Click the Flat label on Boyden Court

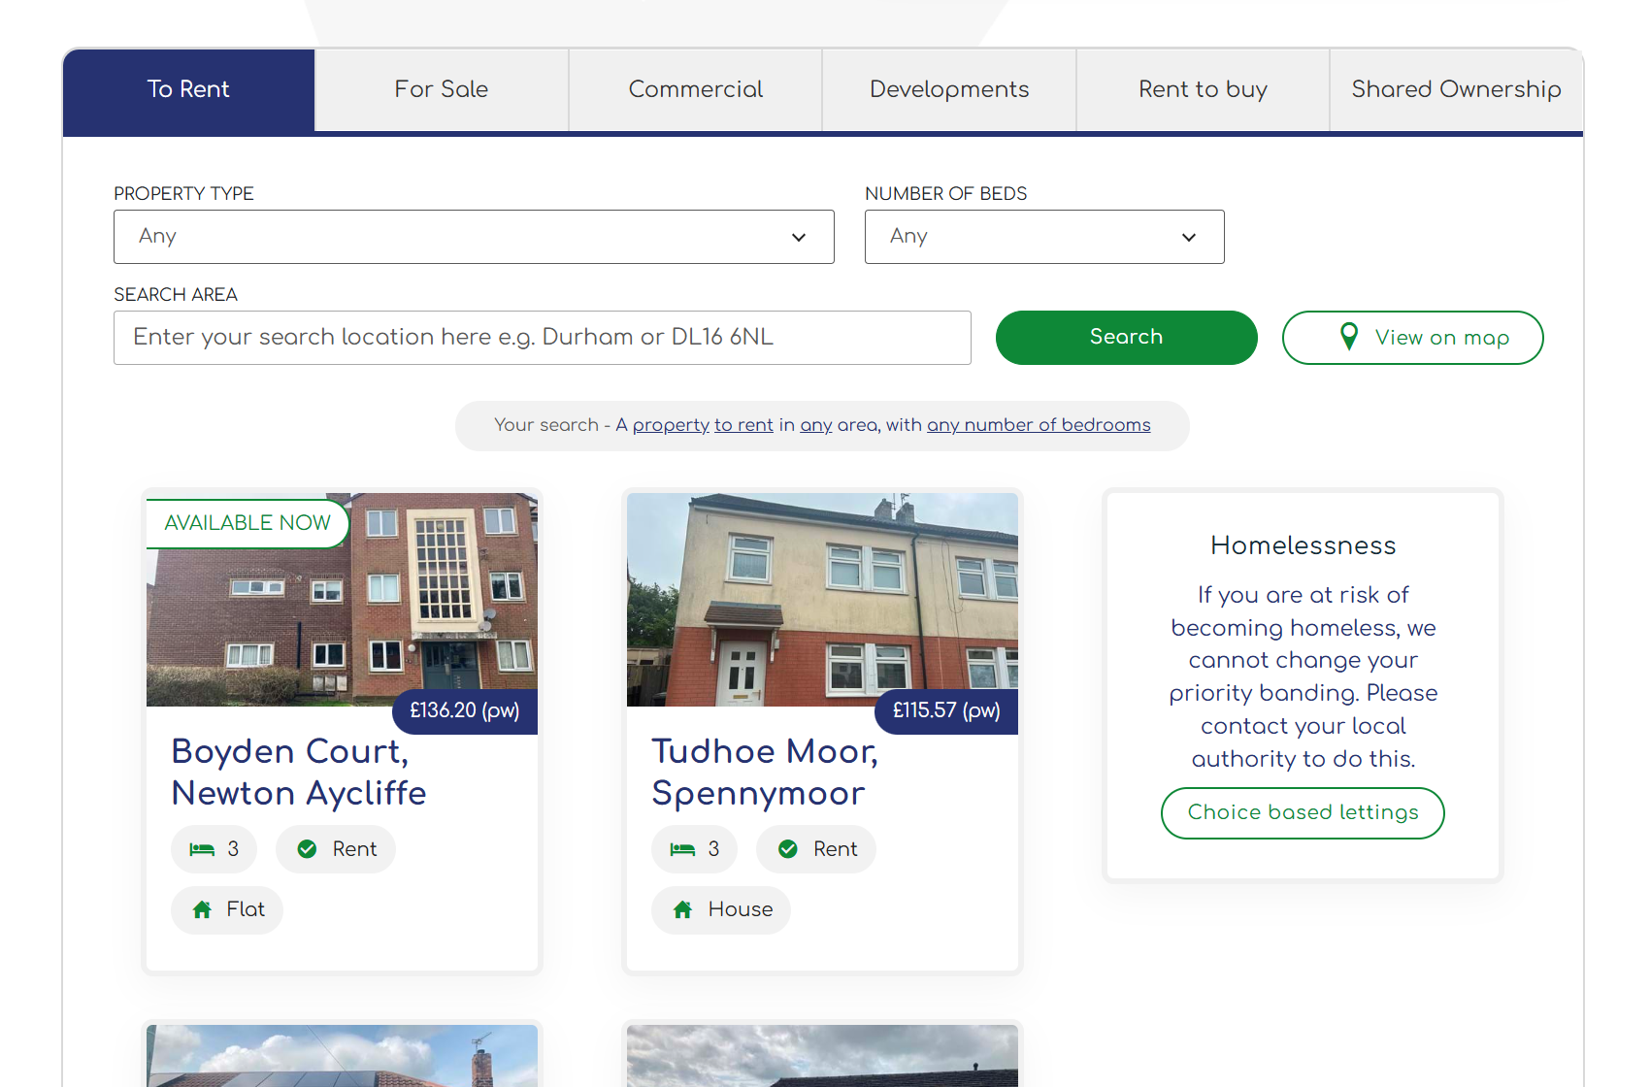click(246, 909)
